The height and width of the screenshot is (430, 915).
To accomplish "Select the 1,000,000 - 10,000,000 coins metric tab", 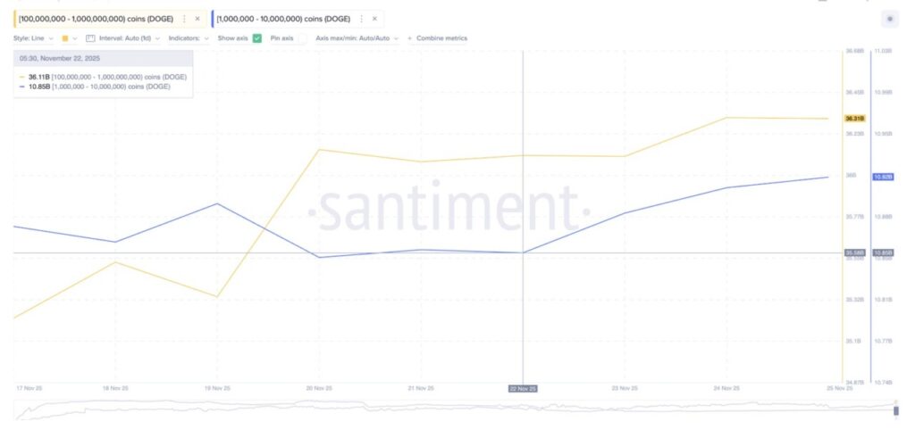I will pos(282,18).
